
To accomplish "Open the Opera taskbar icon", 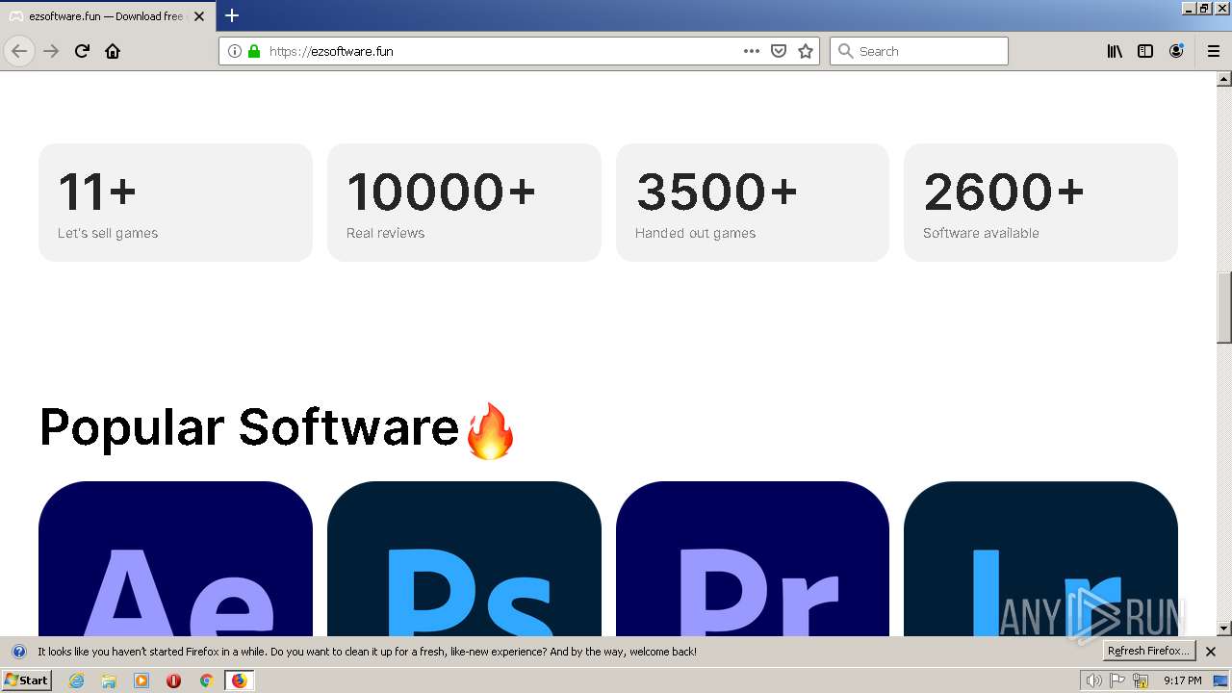I will coord(173,680).
